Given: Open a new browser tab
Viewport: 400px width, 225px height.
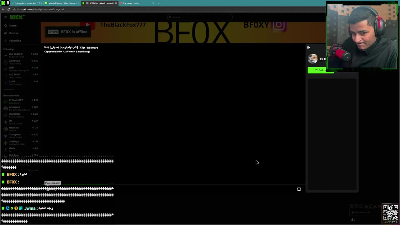Looking at the screenshot, I should [x=159, y=3].
